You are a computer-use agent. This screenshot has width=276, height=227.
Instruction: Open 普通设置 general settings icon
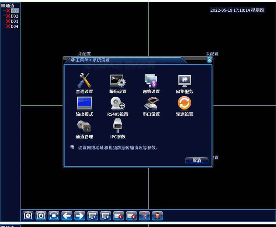[x=84, y=83]
